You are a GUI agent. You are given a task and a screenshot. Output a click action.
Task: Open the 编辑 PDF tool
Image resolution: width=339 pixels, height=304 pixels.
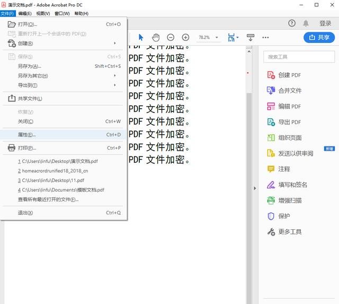[x=284, y=106]
